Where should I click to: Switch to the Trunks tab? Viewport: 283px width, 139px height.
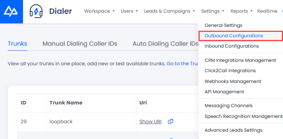tap(18, 44)
